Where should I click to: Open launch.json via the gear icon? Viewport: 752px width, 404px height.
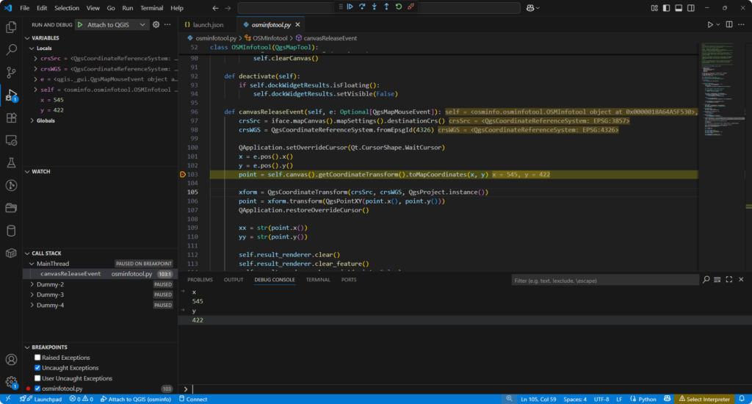(x=156, y=24)
